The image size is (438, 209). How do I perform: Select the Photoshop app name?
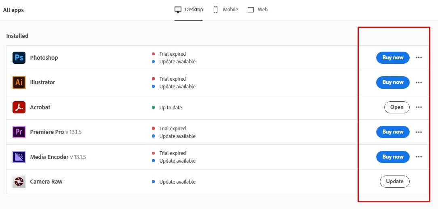44,58
